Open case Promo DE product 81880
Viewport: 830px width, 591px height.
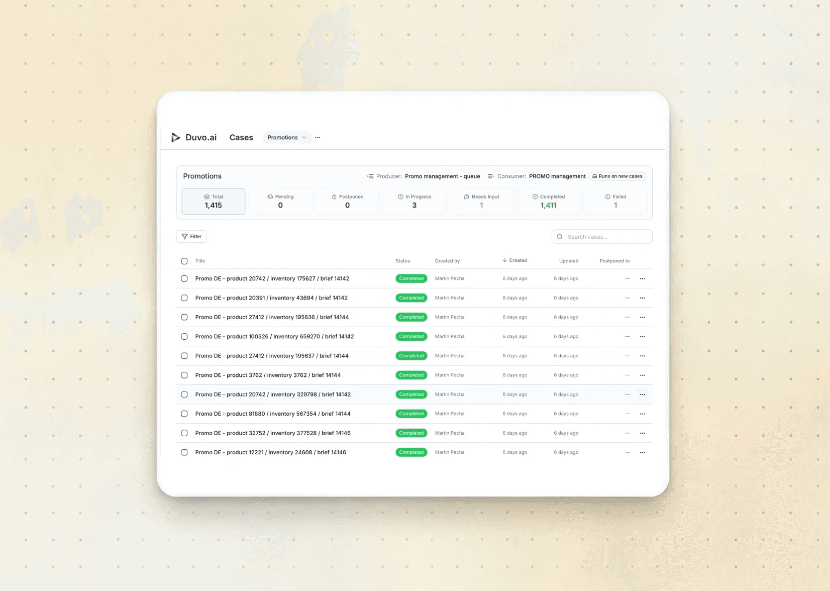point(273,414)
